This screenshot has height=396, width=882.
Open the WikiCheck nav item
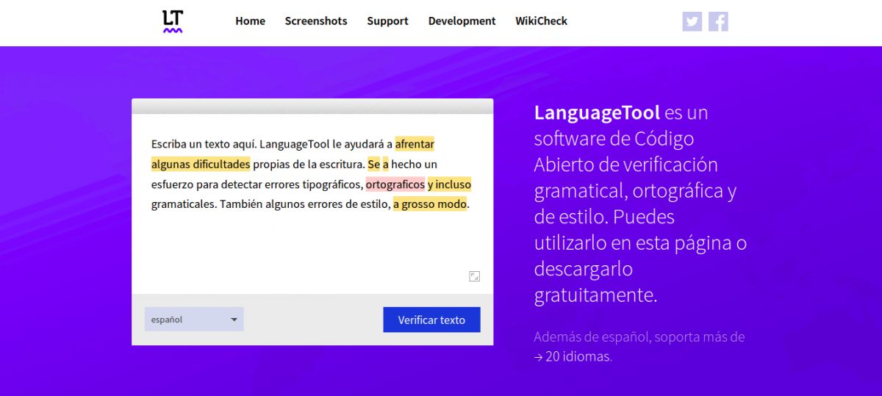click(x=541, y=21)
